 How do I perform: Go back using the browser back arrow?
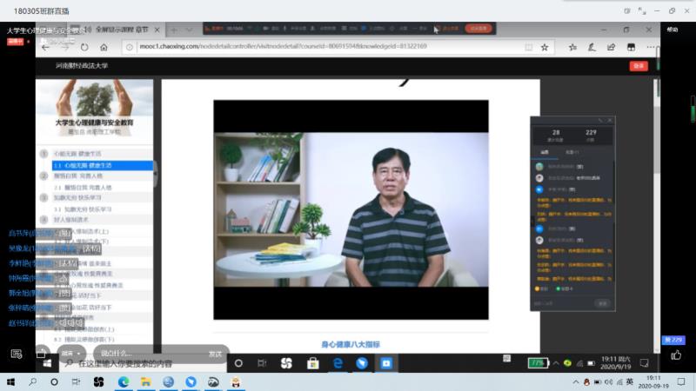point(46,47)
